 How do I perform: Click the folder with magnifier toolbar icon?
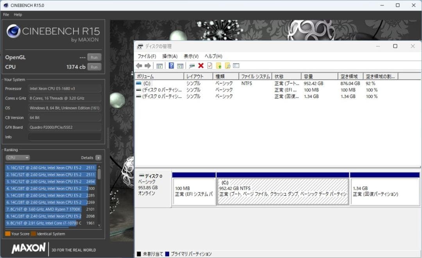coord(228,65)
